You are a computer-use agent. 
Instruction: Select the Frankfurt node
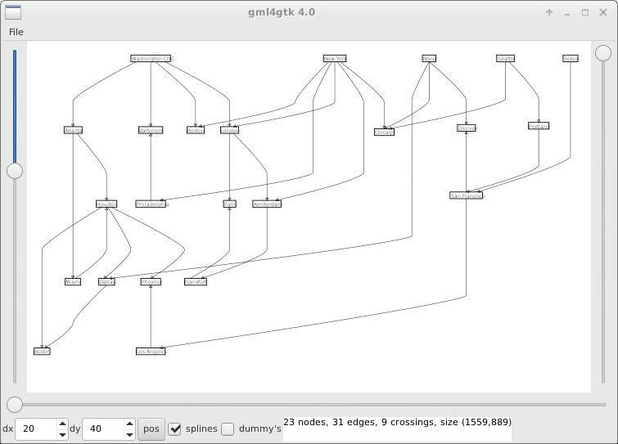(196, 282)
